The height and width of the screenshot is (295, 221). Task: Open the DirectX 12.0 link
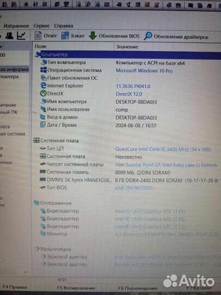point(129,94)
